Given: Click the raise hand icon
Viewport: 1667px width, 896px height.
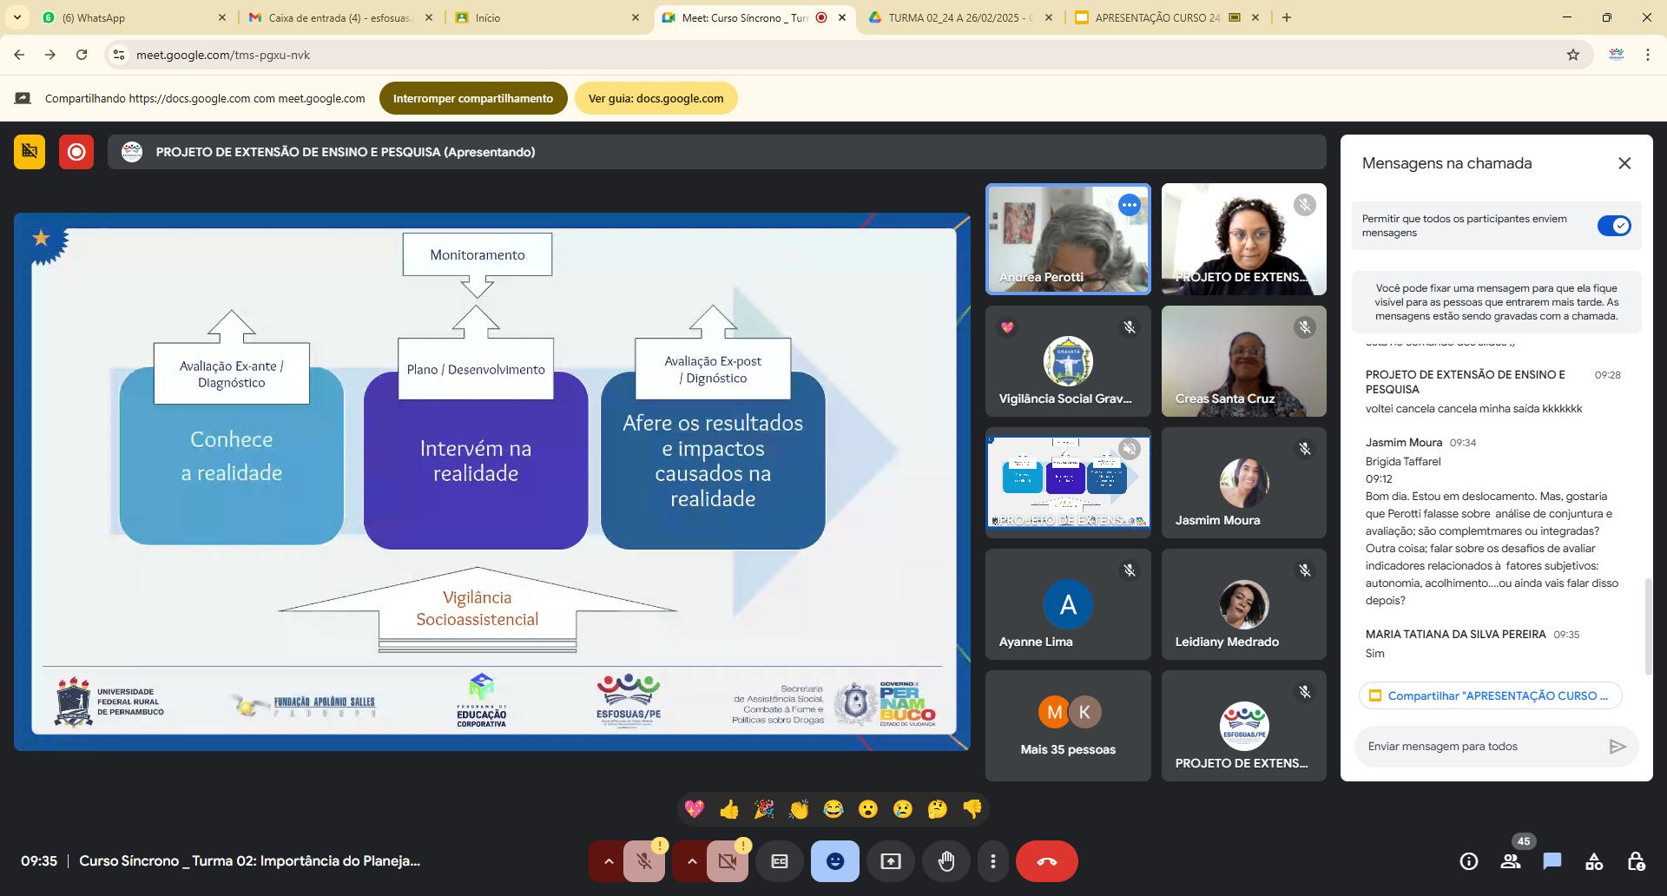Looking at the screenshot, I should pos(946,861).
